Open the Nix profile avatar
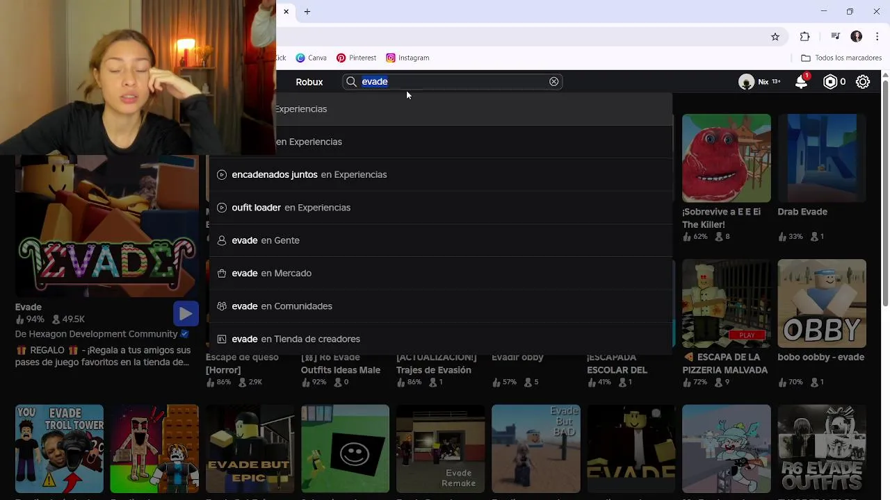Image resolution: width=890 pixels, height=500 pixels. tap(746, 82)
